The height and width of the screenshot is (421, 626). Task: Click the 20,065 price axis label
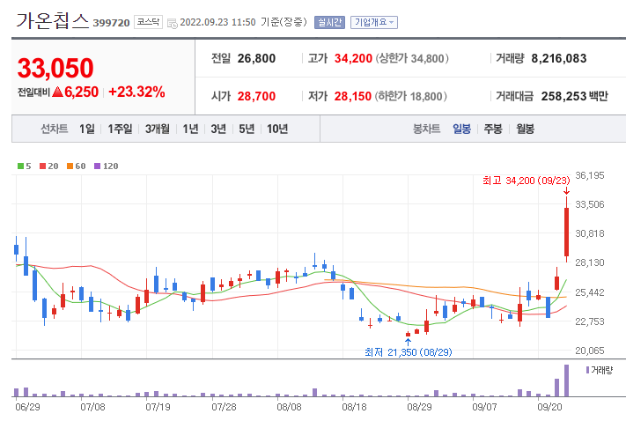coord(590,351)
